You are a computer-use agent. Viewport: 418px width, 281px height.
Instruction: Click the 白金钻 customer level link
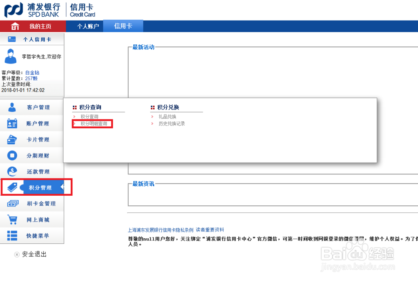pos(32,72)
